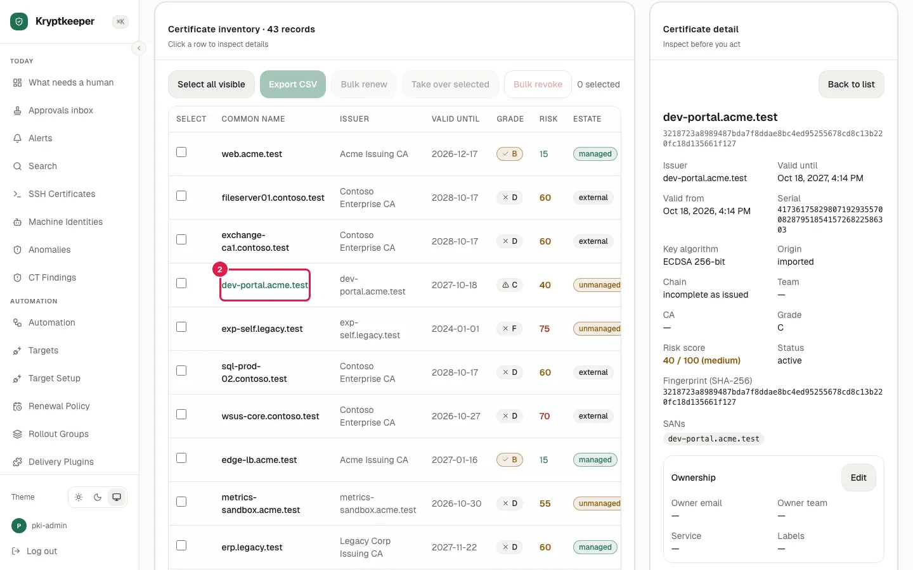Click the dev-portal.acme.test SAN chip
Image resolution: width=913 pixels, height=570 pixels.
713,439
